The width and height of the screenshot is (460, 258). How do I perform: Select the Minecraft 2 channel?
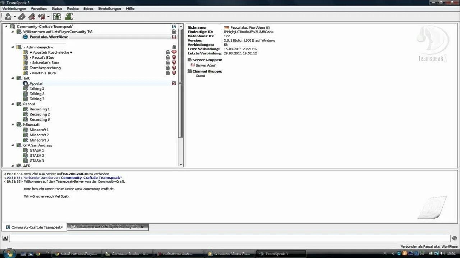click(39, 135)
